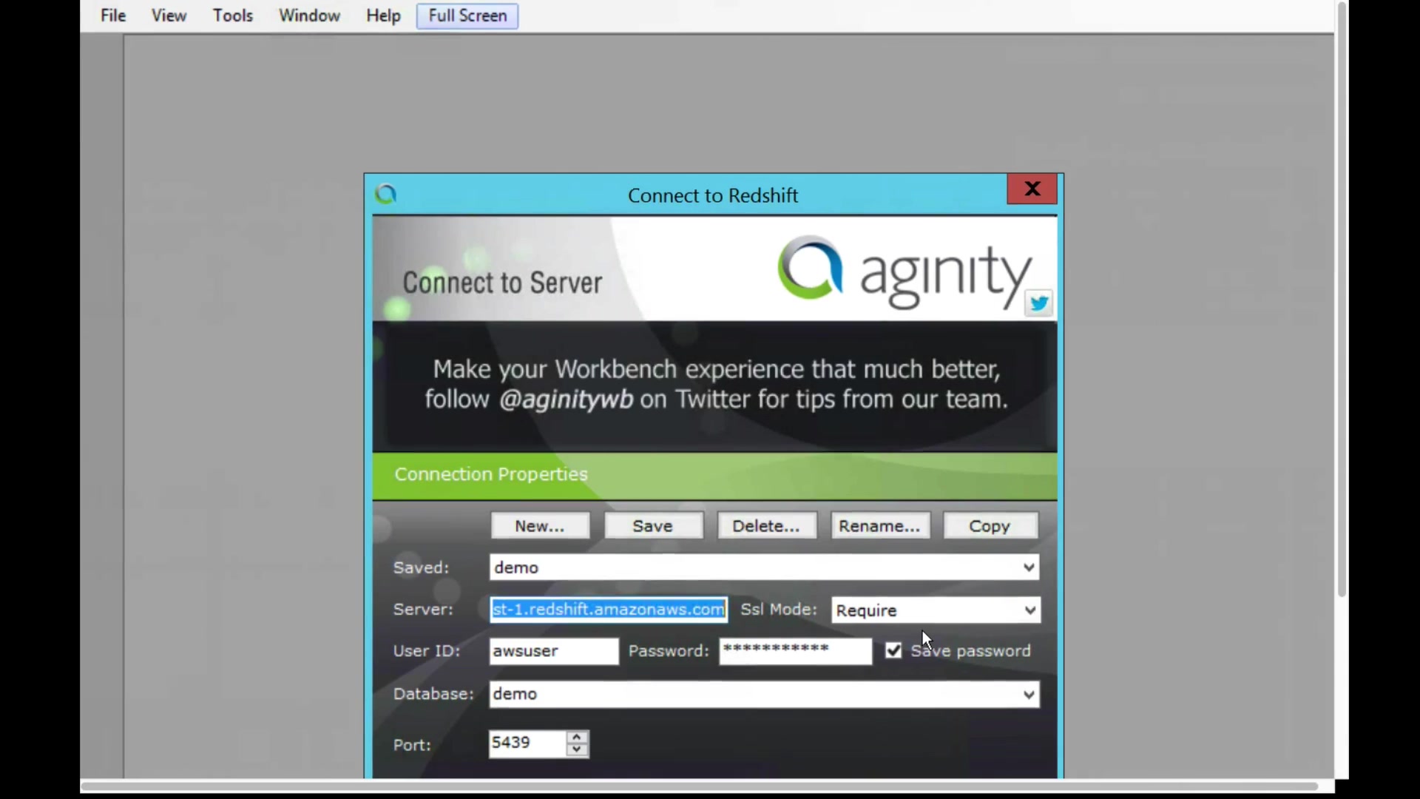
Task: Open the Ssl Mode dropdown
Action: (x=1029, y=610)
